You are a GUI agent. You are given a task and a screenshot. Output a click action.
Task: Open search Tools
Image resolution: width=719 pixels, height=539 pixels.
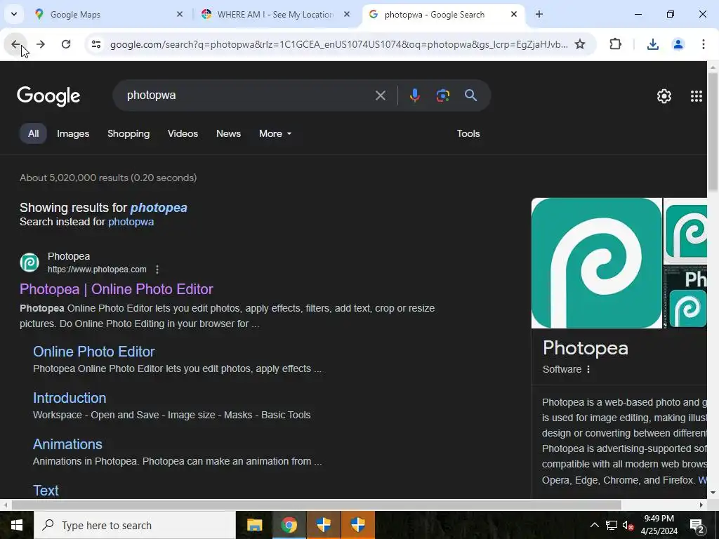(468, 133)
